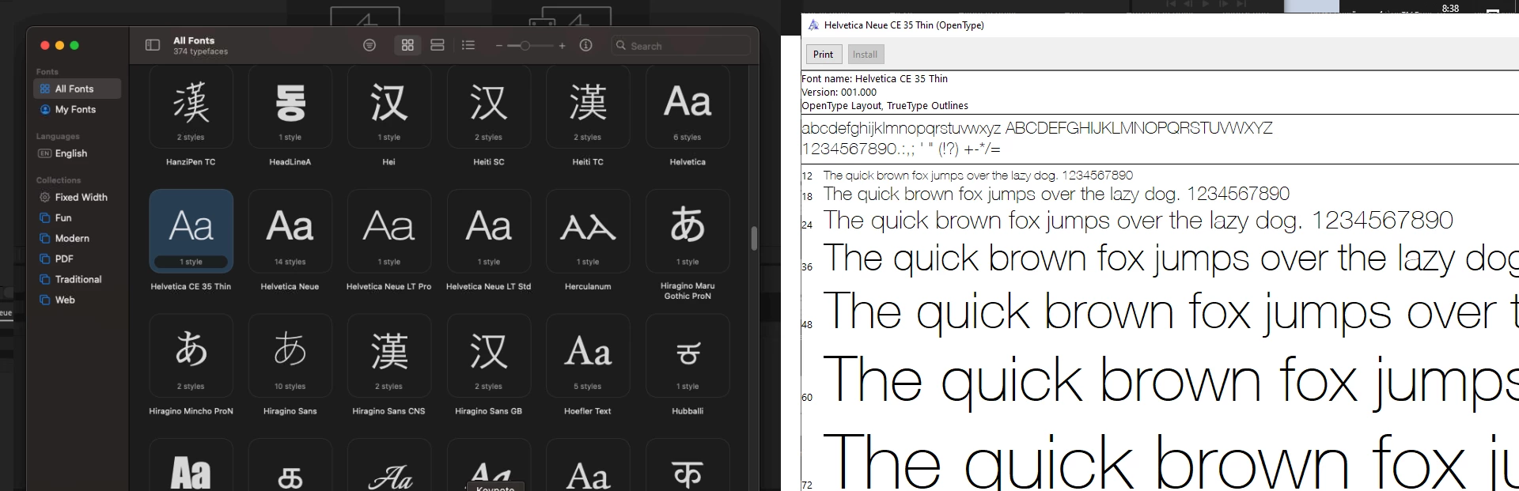Screen dimensions: 1519x491
Task: Open the sample text options button
Action: point(369,46)
